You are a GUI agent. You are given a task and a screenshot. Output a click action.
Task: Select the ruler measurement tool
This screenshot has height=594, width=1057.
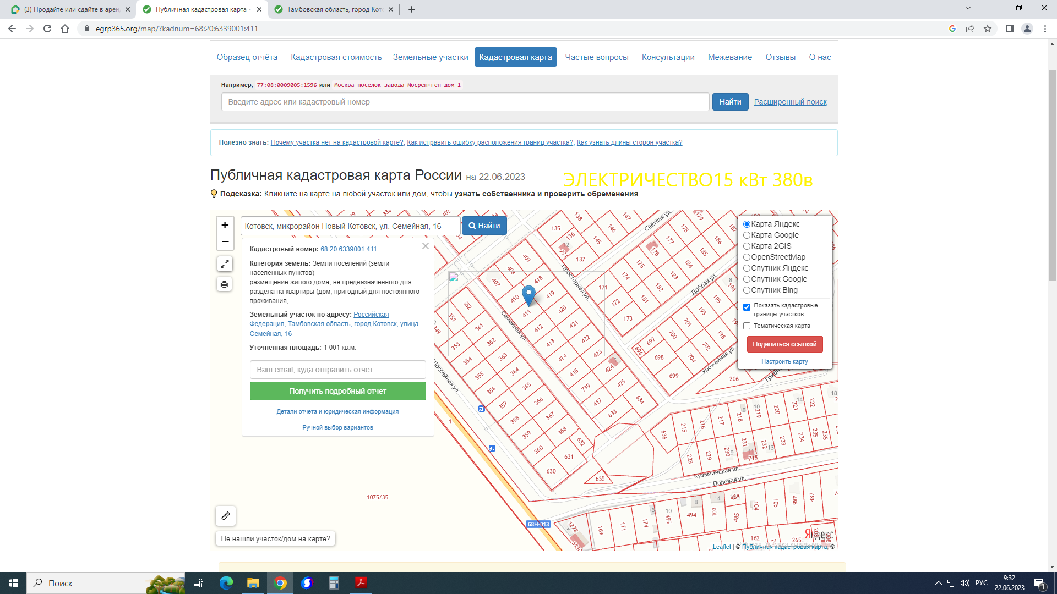(x=226, y=516)
